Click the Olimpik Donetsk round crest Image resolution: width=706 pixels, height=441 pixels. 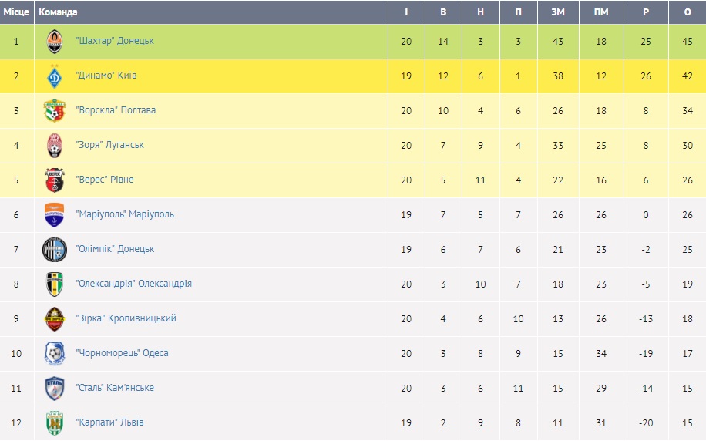[55, 250]
